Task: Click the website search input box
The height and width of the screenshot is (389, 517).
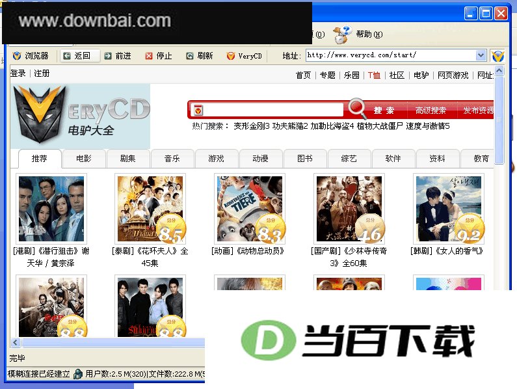Action: point(274,110)
